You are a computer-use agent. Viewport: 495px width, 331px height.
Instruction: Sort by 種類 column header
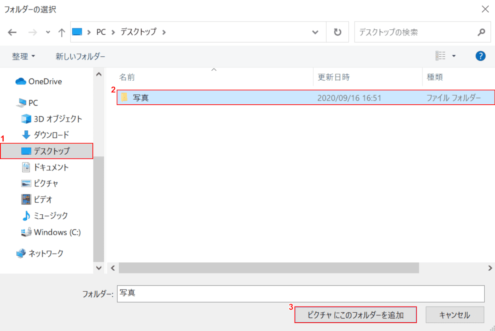pos(435,77)
